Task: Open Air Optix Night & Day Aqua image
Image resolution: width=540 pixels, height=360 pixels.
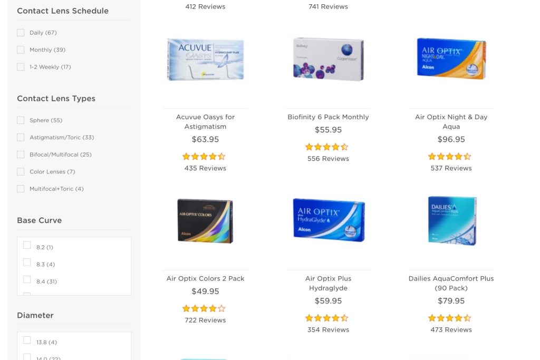Action: click(451, 59)
